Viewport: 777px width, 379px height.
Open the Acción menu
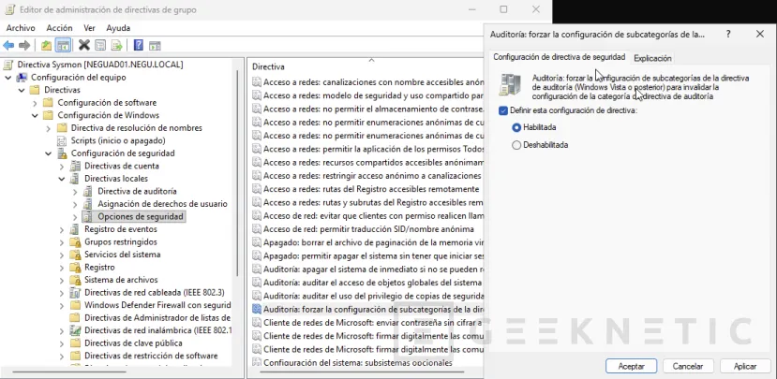pos(59,28)
